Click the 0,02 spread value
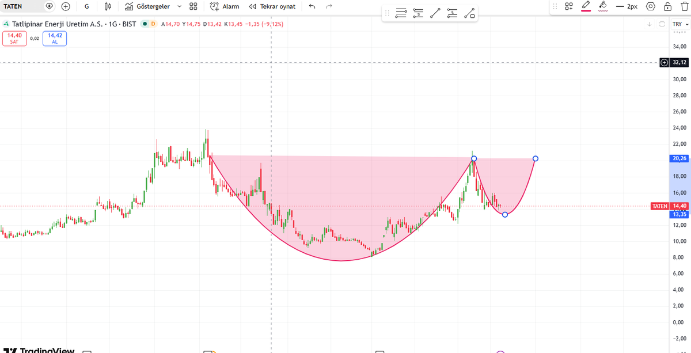 [35, 39]
